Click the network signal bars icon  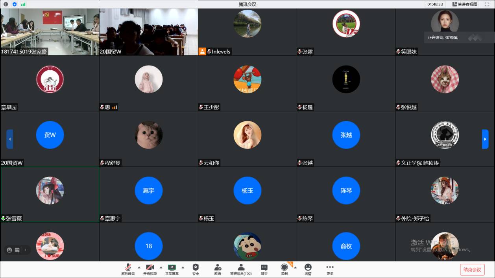[23, 4]
